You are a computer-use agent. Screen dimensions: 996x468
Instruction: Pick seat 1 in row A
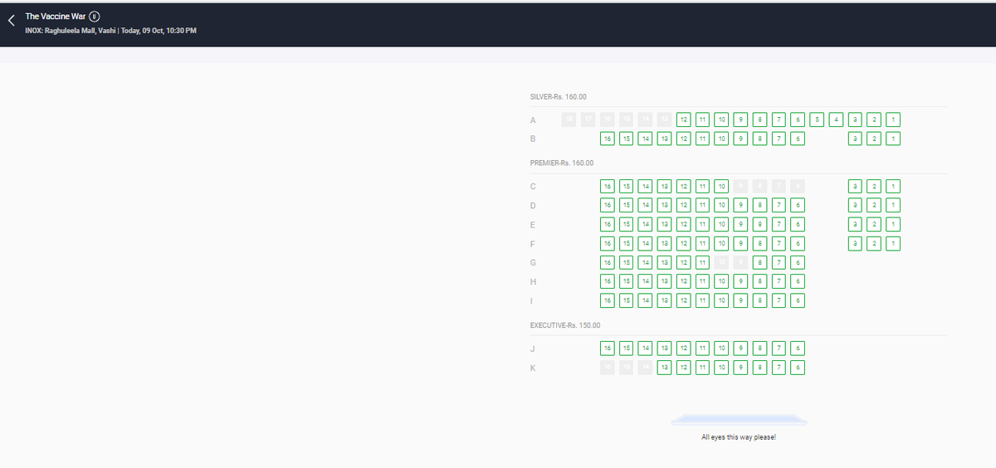pos(893,119)
